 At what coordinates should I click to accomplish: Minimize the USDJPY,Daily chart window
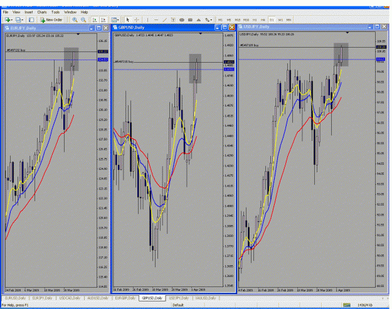(x=370, y=26)
